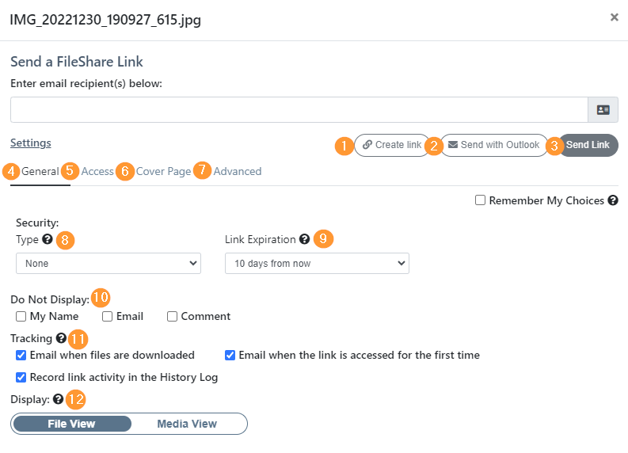Switch display to Media View

click(x=187, y=424)
